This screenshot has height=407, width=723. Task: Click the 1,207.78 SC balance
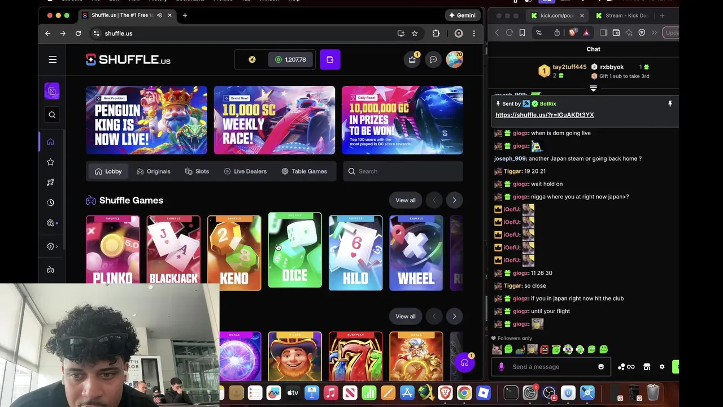tap(290, 59)
